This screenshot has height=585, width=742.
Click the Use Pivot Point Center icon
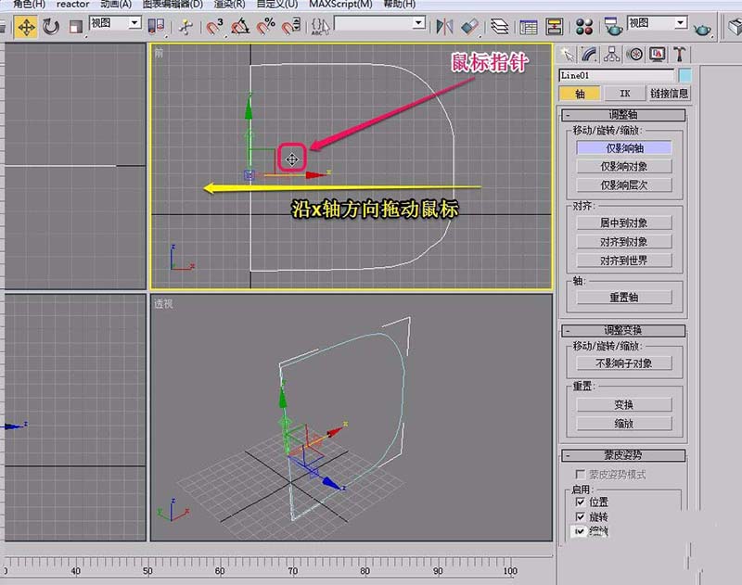point(156,26)
